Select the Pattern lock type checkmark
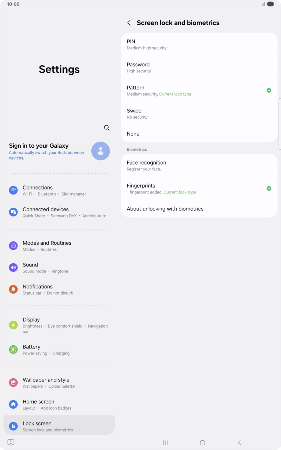This screenshot has width=281, height=450. tap(269, 90)
